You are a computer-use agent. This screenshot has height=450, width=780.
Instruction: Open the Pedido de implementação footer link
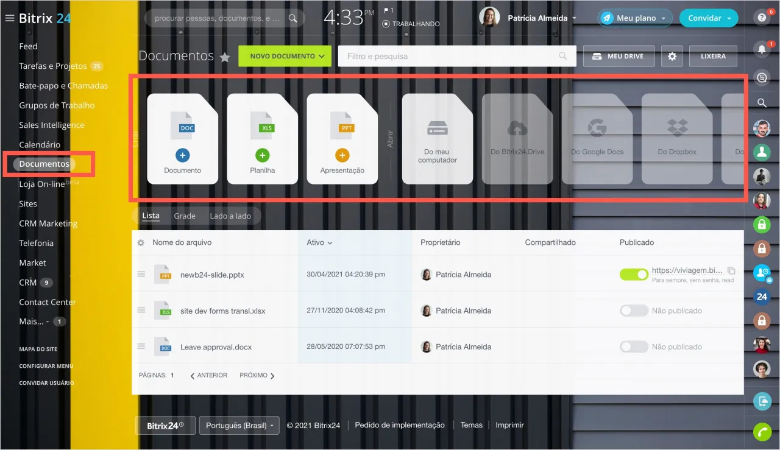click(x=400, y=425)
